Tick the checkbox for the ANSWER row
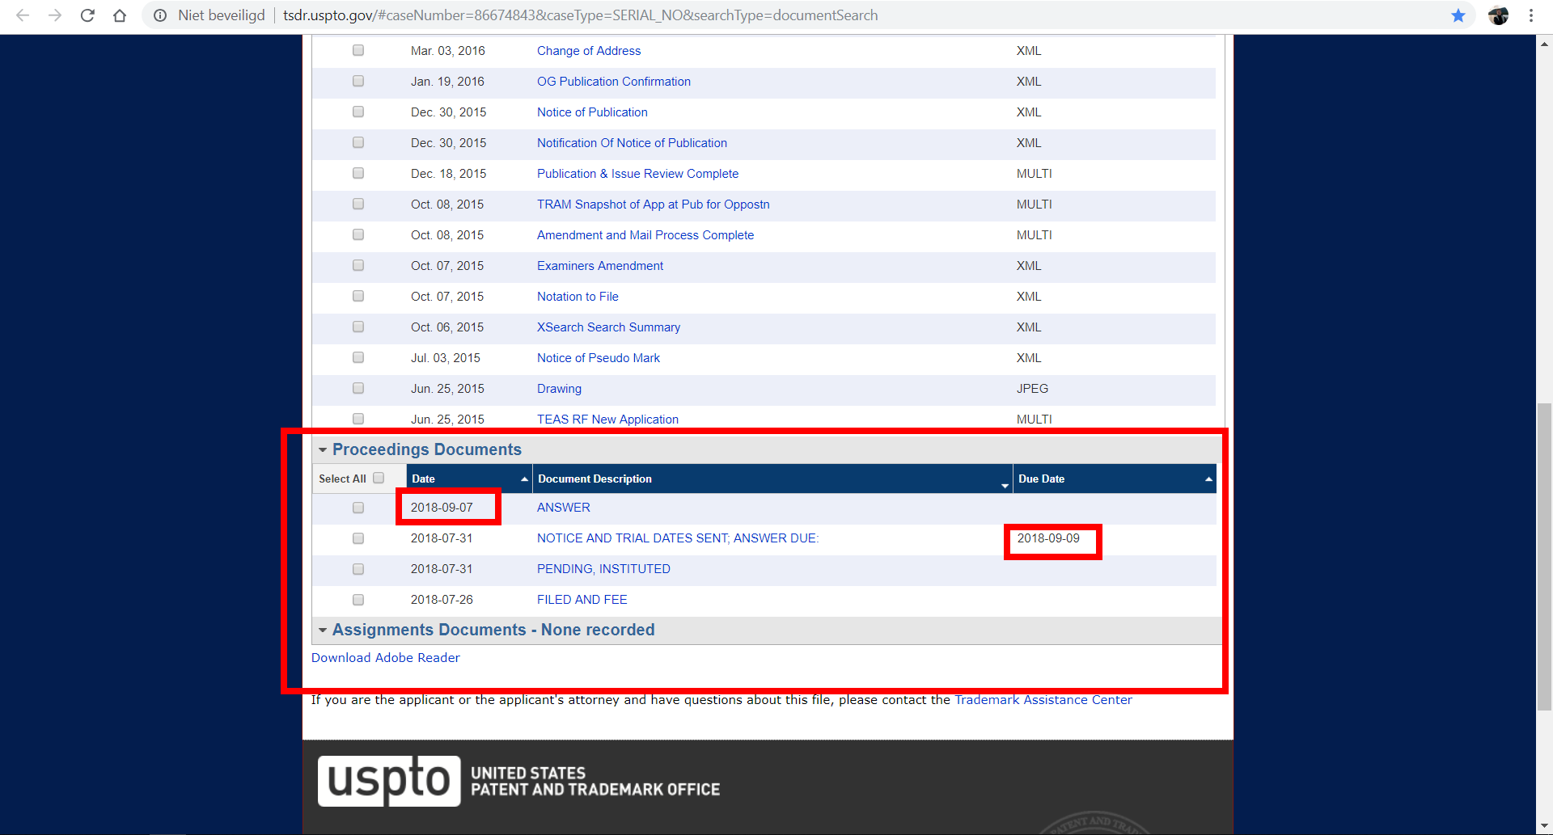Screen dimensions: 1553x835 358,508
